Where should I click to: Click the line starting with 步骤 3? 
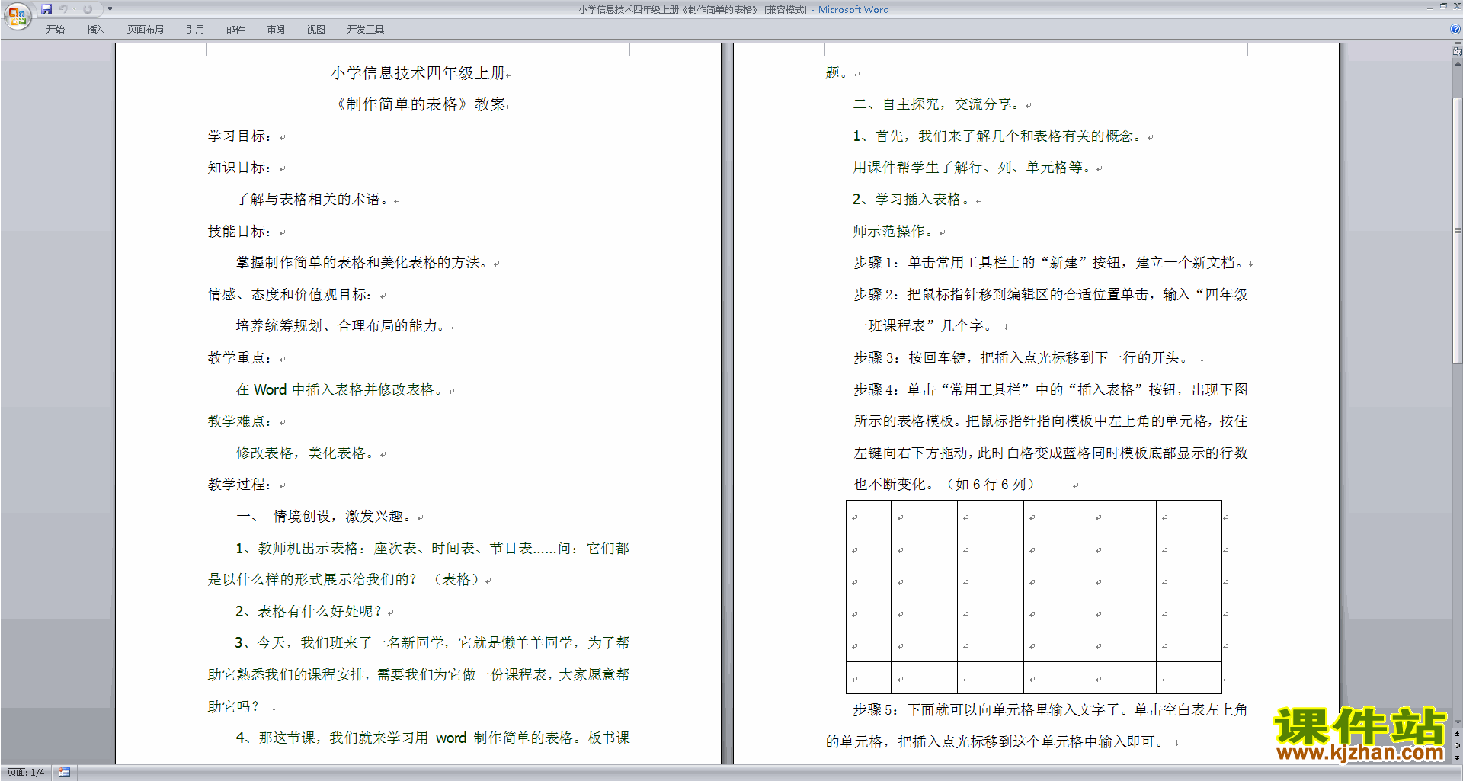click(x=1021, y=358)
